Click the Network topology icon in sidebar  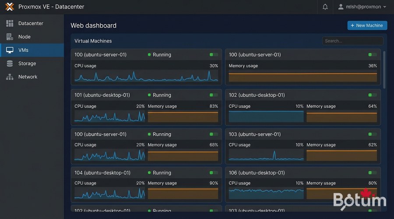coord(10,77)
